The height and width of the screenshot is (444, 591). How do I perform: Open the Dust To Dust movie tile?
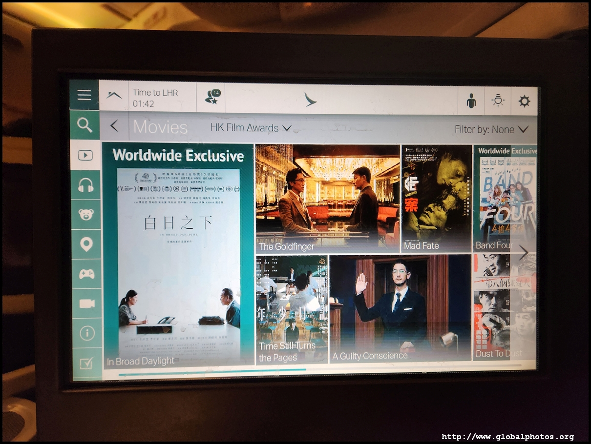[x=505, y=307]
